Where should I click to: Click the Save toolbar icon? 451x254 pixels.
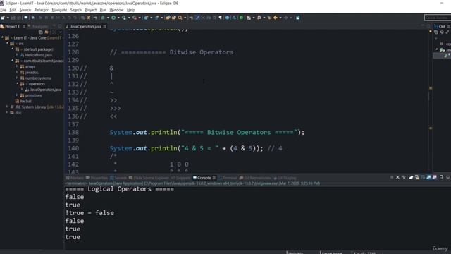click(13, 18)
